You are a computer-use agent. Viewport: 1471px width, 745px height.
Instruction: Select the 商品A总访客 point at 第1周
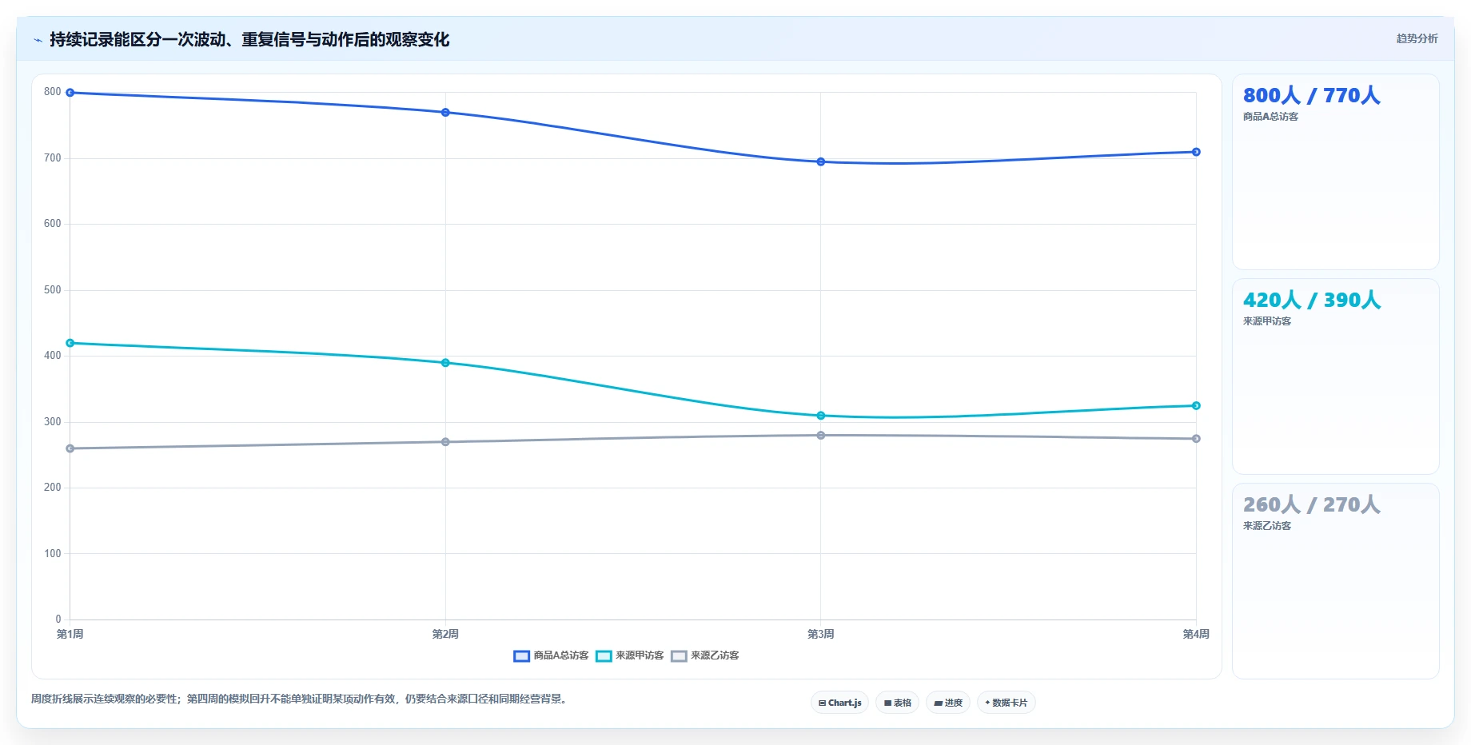point(70,93)
